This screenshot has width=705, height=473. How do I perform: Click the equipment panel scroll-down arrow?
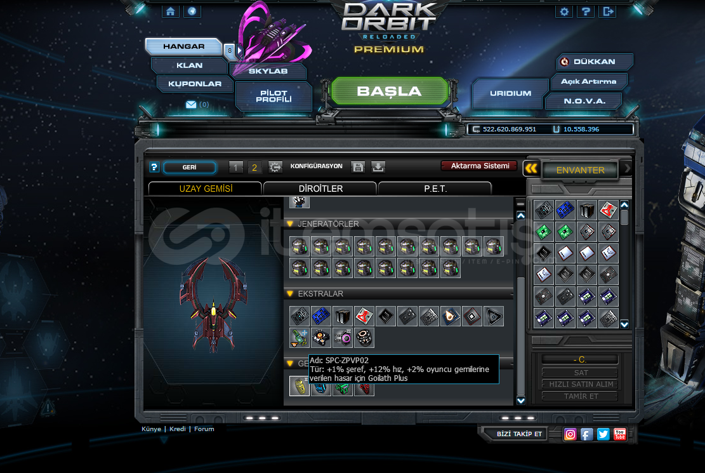coord(520,401)
